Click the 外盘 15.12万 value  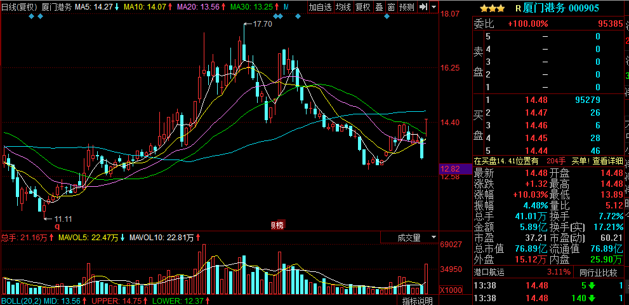pyautogui.click(x=531, y=259)
